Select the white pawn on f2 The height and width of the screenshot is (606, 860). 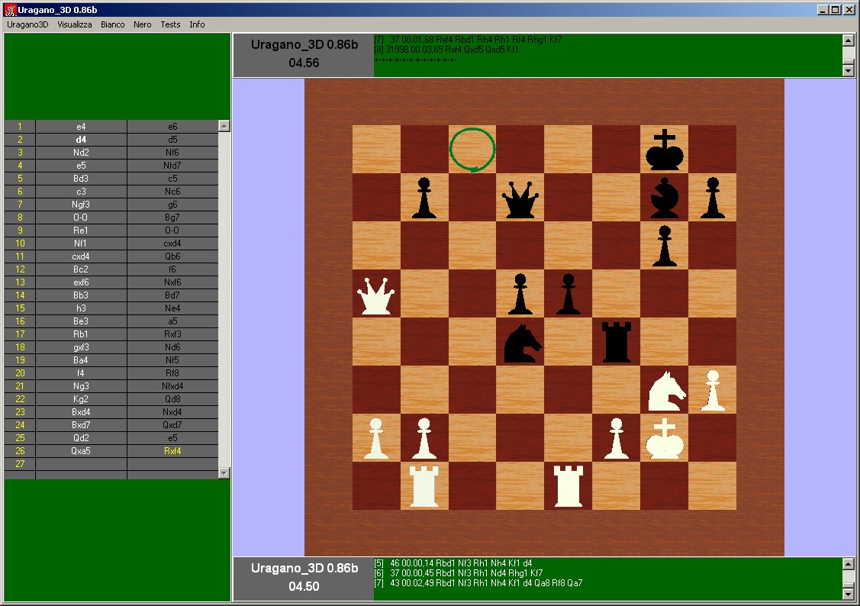pyautogui.click(x=617, y=439)
